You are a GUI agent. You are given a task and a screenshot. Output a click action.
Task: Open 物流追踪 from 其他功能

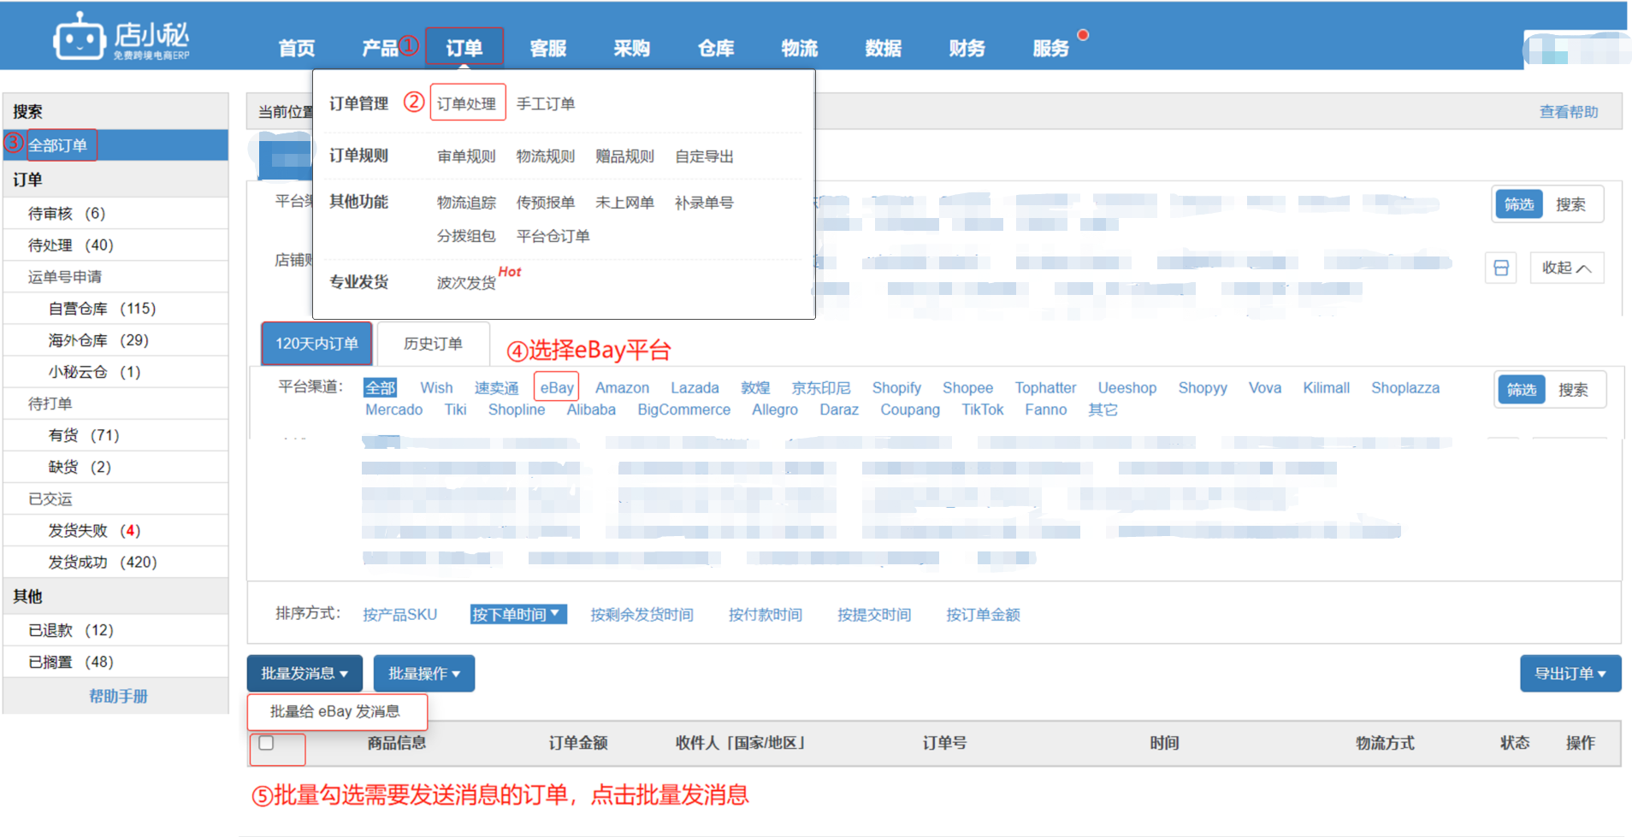(466, 202)
